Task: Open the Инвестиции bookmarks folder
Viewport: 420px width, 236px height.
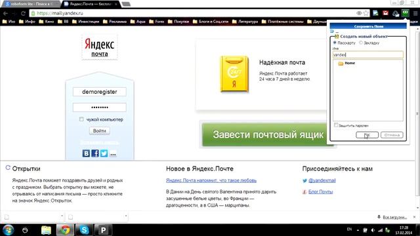Action: click(x=86, y=22)
